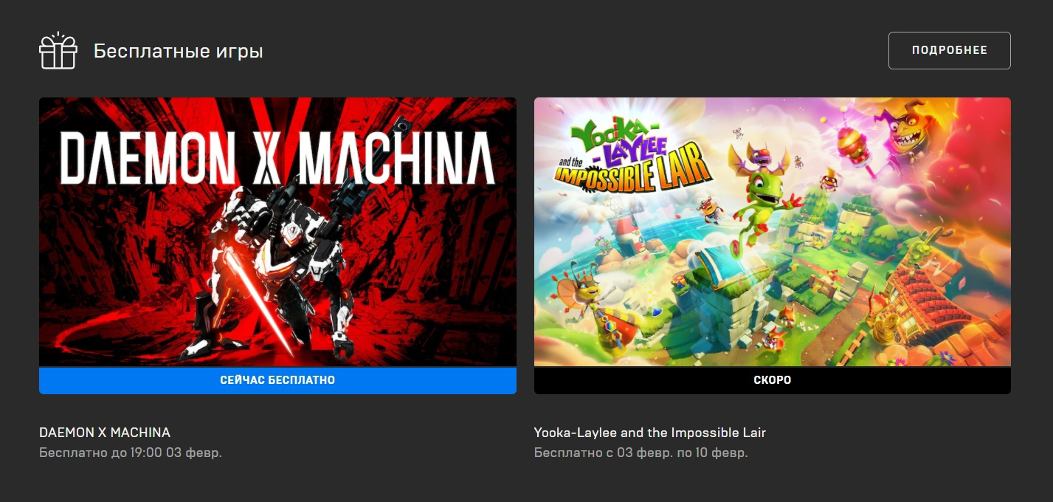Select the Бесплатные игры heading
The height and width of the screenshot is (502, 1053).
[x=179, y=52]
